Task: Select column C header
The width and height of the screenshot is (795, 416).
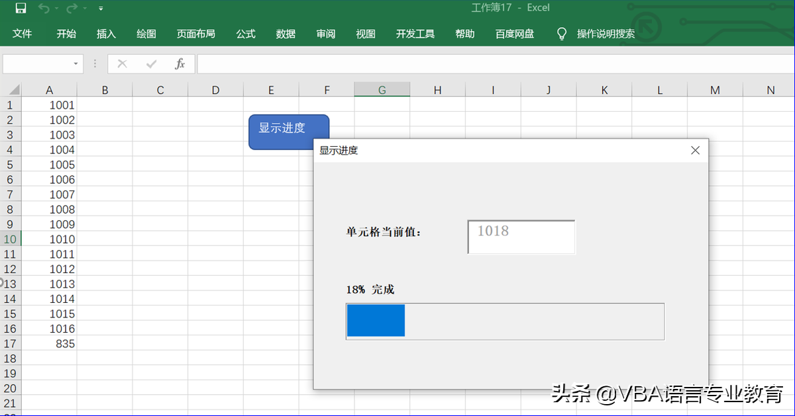Action: coord(160,90)
